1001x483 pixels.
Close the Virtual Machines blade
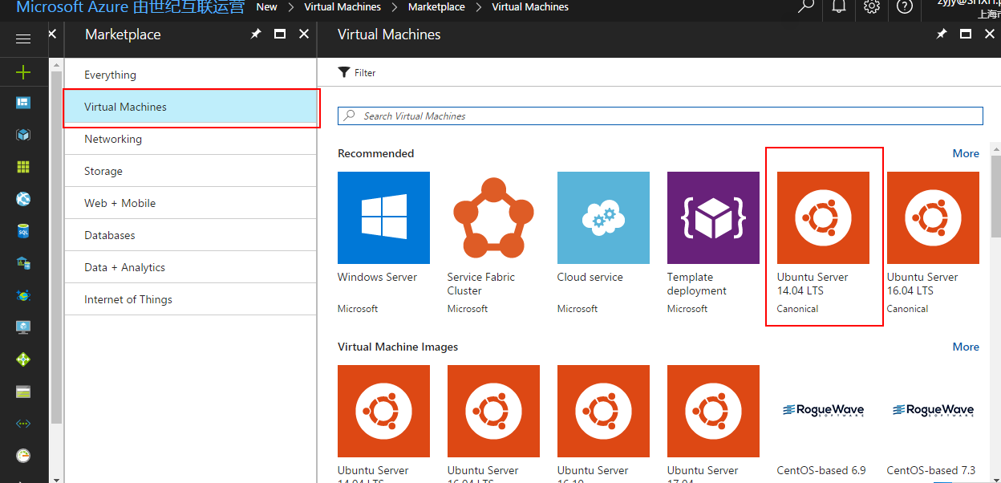point(990,34)
